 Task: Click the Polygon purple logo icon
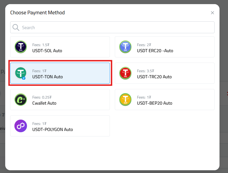(21, 126)
